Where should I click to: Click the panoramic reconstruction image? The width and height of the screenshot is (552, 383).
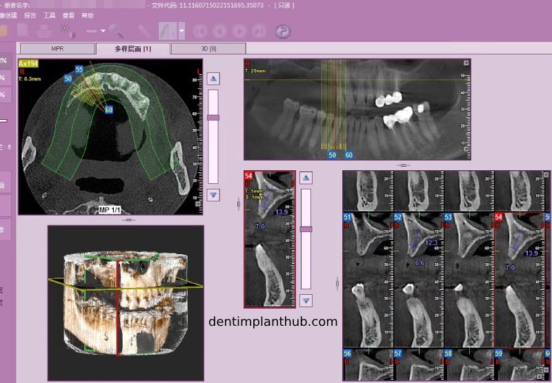click(357, 110)
